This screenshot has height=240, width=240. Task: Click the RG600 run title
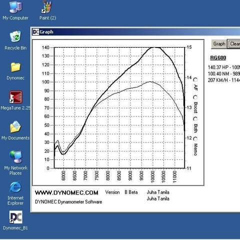pos(218,58)
